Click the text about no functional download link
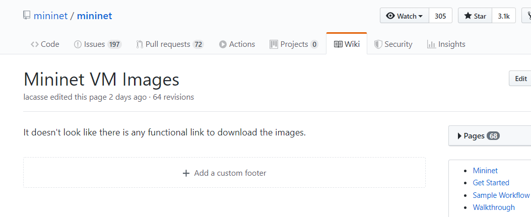 (x=165, y=132)
